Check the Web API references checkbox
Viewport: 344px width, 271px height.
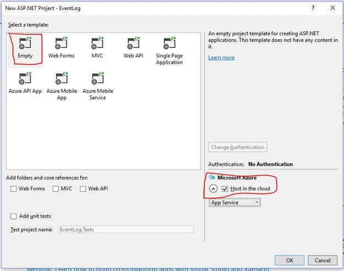pos(83,189)
